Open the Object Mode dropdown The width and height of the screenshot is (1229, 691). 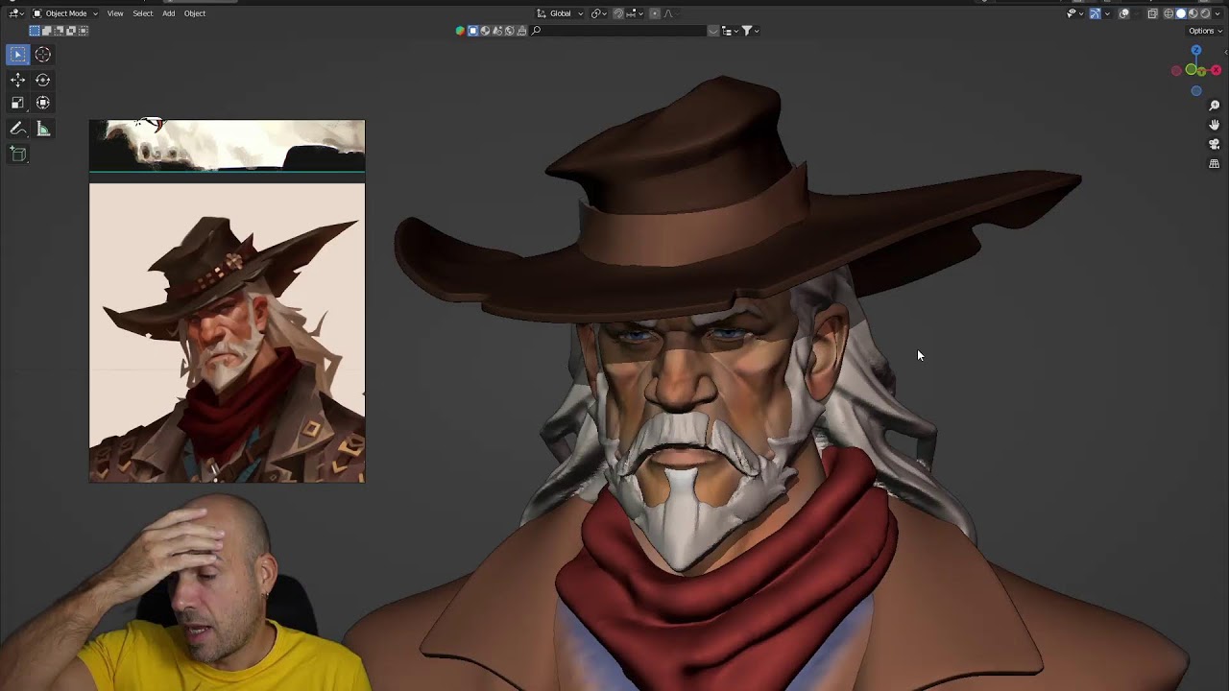[x=65, y=13]
